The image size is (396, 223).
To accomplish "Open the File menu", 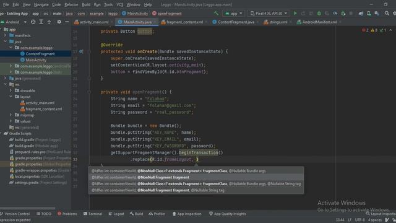I will [x=6, y=4].
